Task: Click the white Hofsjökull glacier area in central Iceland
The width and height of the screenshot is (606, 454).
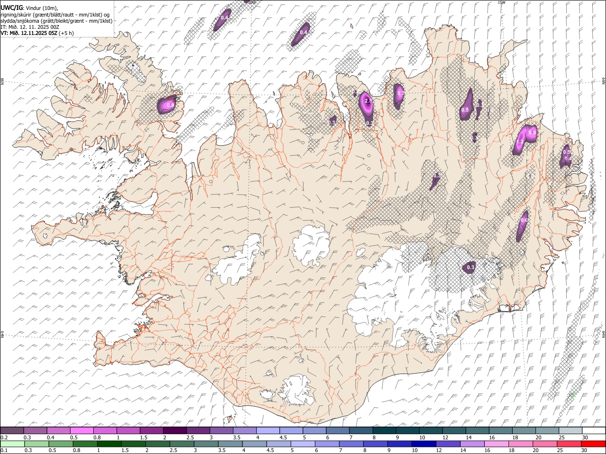Action: point(312,246)
